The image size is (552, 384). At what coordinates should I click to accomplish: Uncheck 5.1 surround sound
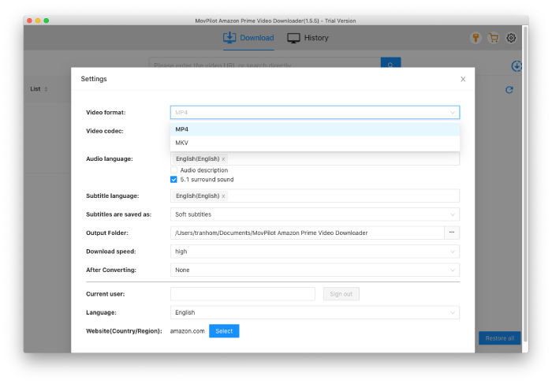[173, 180]
